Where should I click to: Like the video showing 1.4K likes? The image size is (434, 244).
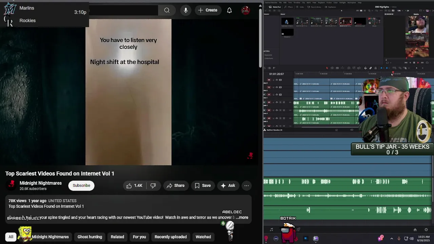click(x=134, y=185)
